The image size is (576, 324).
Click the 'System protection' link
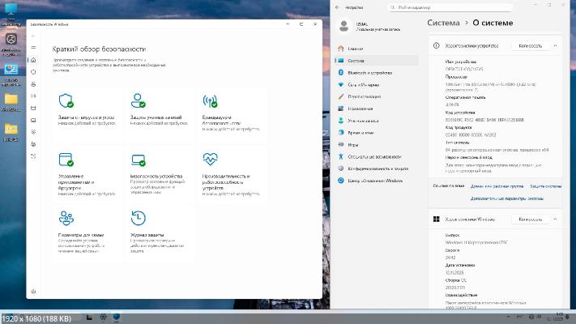[x=546, y=186]
